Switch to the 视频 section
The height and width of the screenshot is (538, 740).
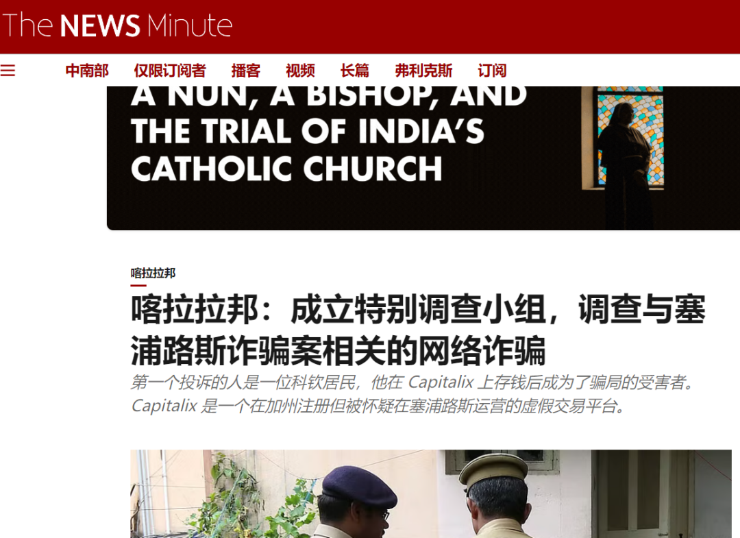click(300, 71)
